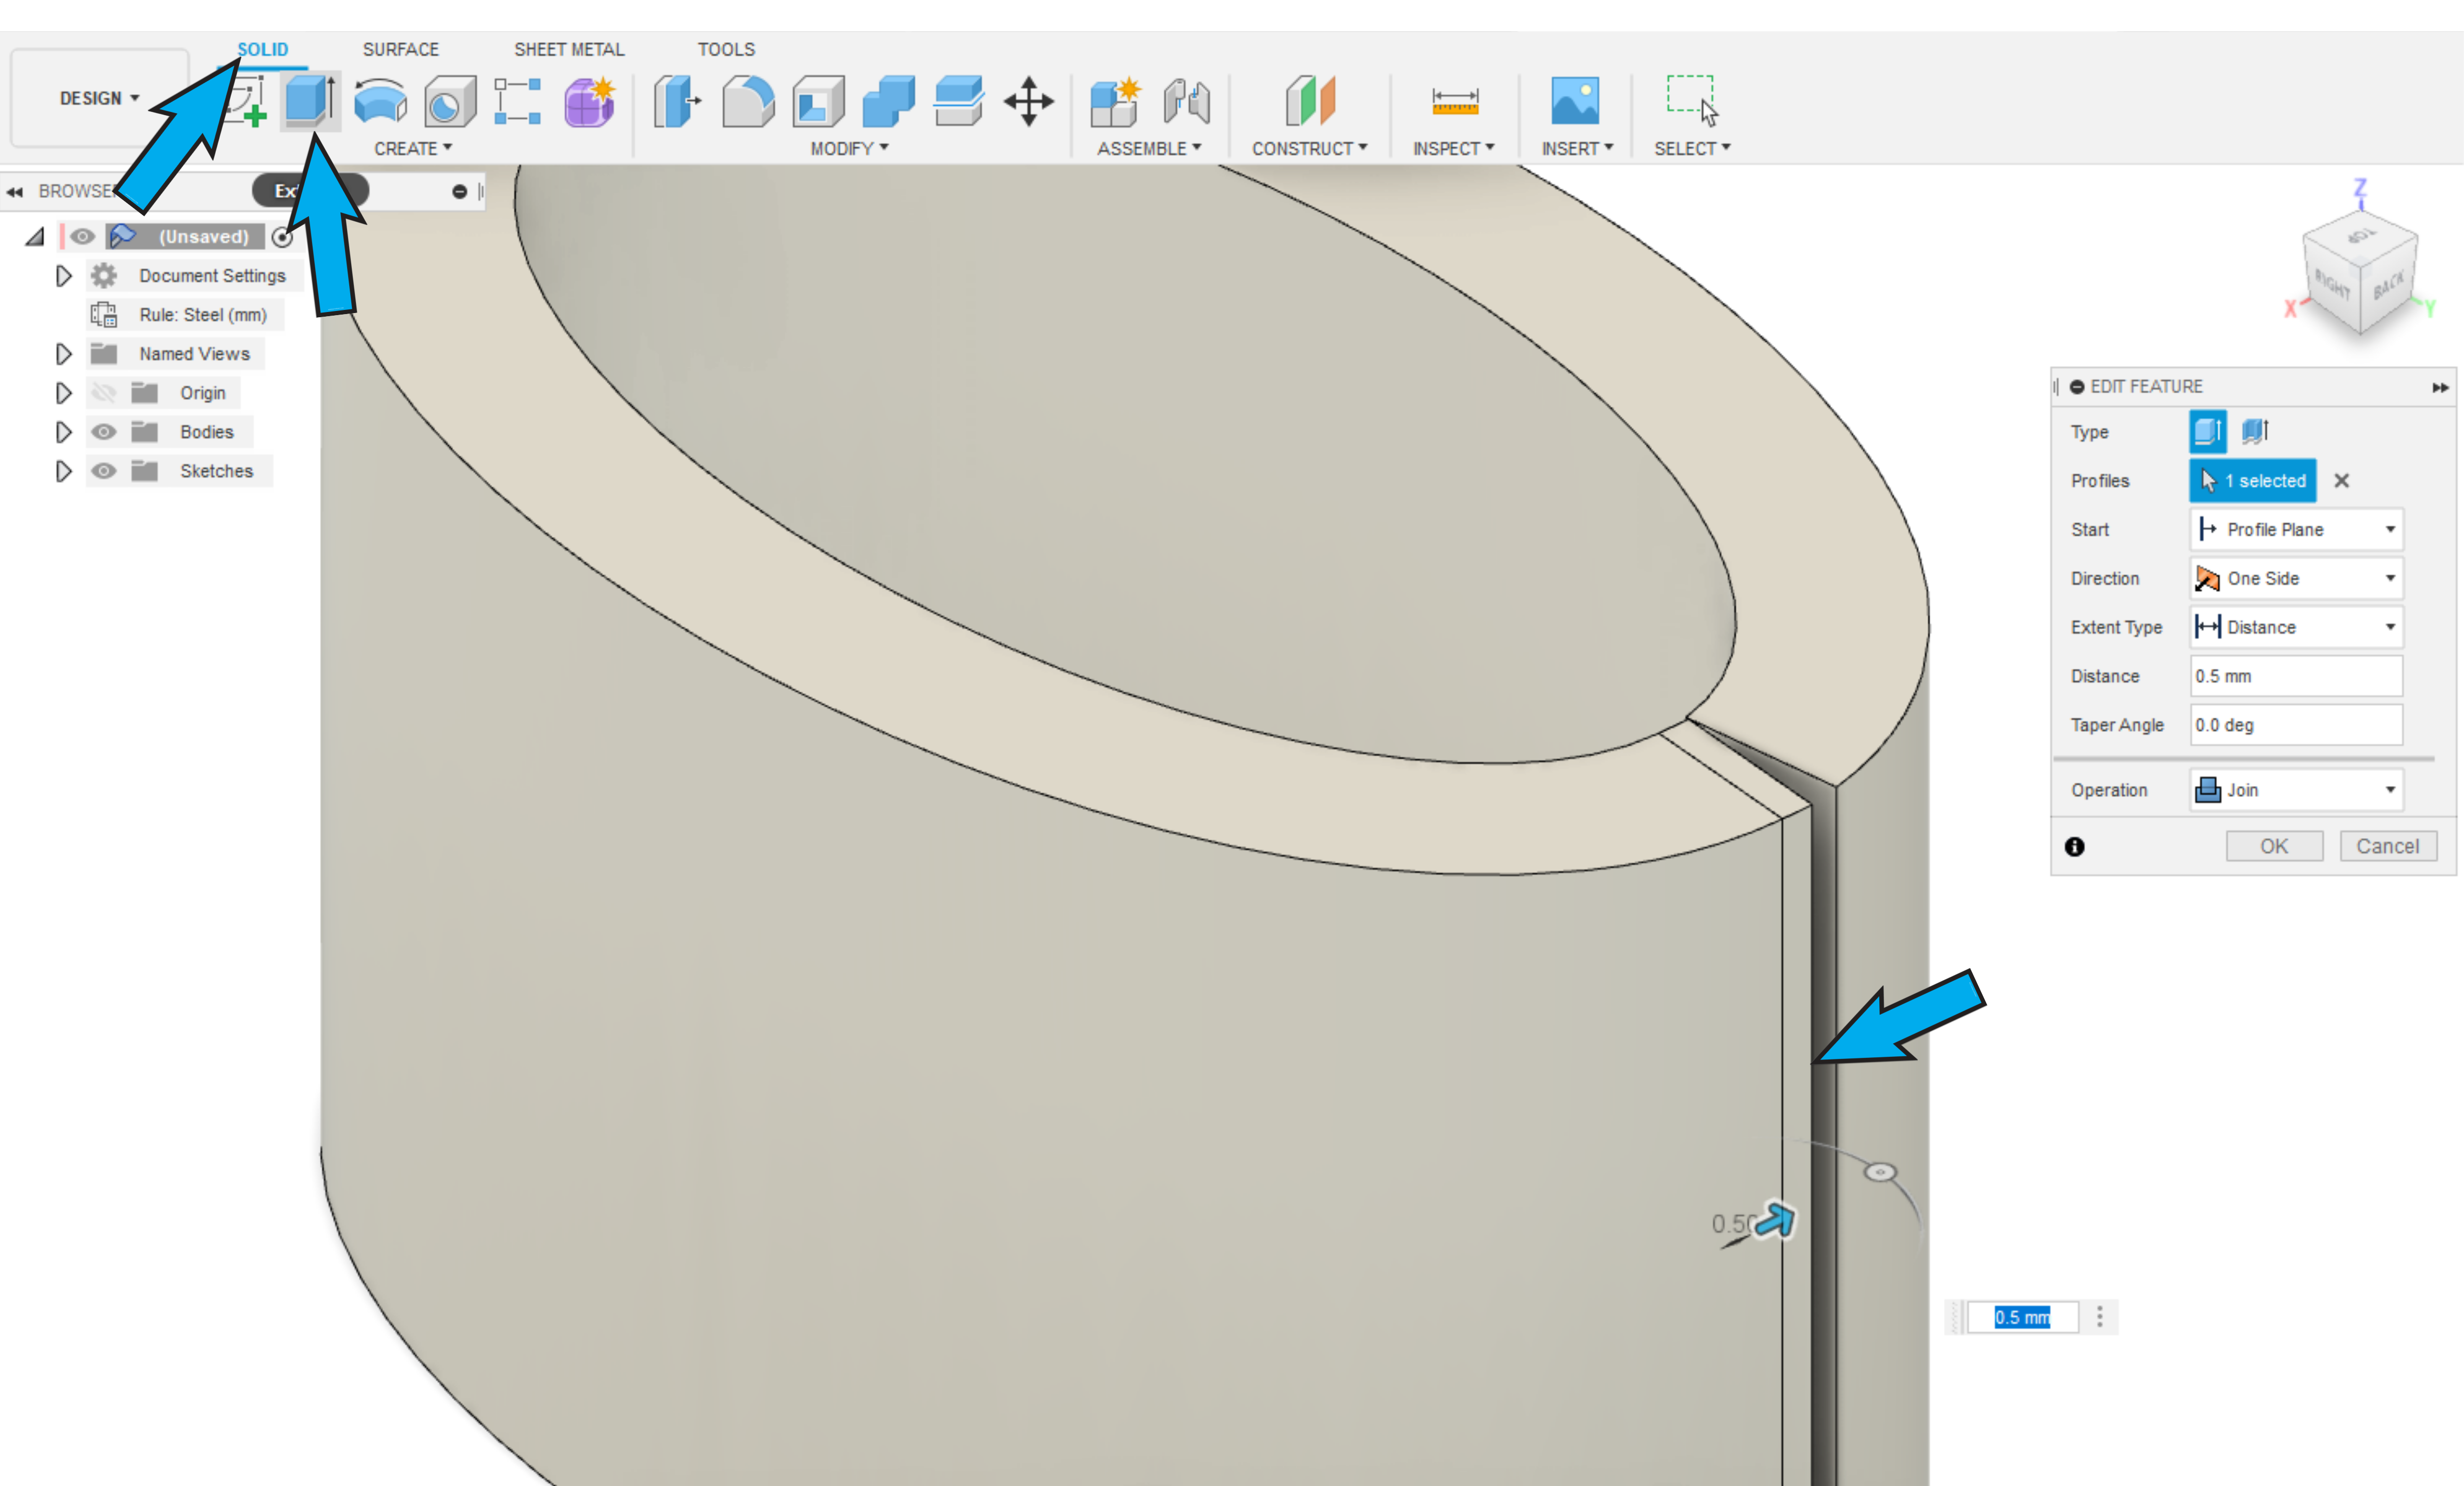Select the Thin Extrude type icon
2464x1486 pixels.
(2255, 432)
